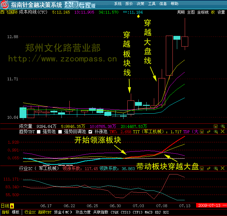Click the 行业IC panel window layout icon

(x=202, y=168)
